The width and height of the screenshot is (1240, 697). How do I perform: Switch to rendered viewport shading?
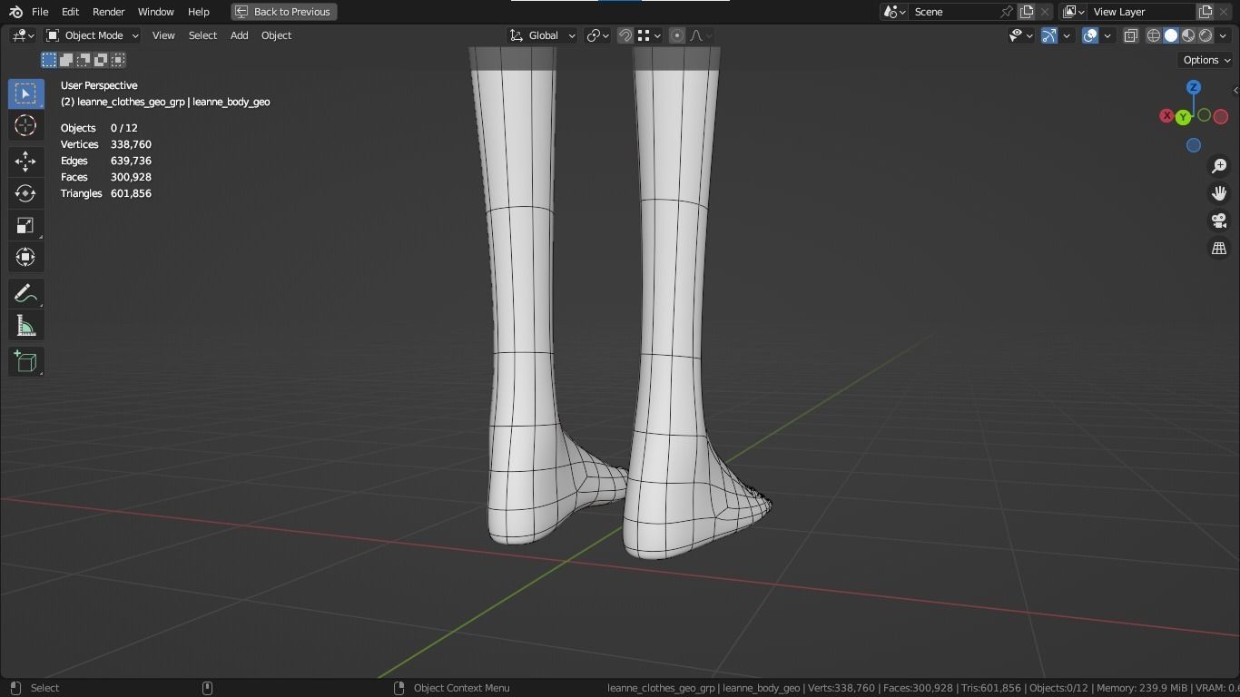1206,35
